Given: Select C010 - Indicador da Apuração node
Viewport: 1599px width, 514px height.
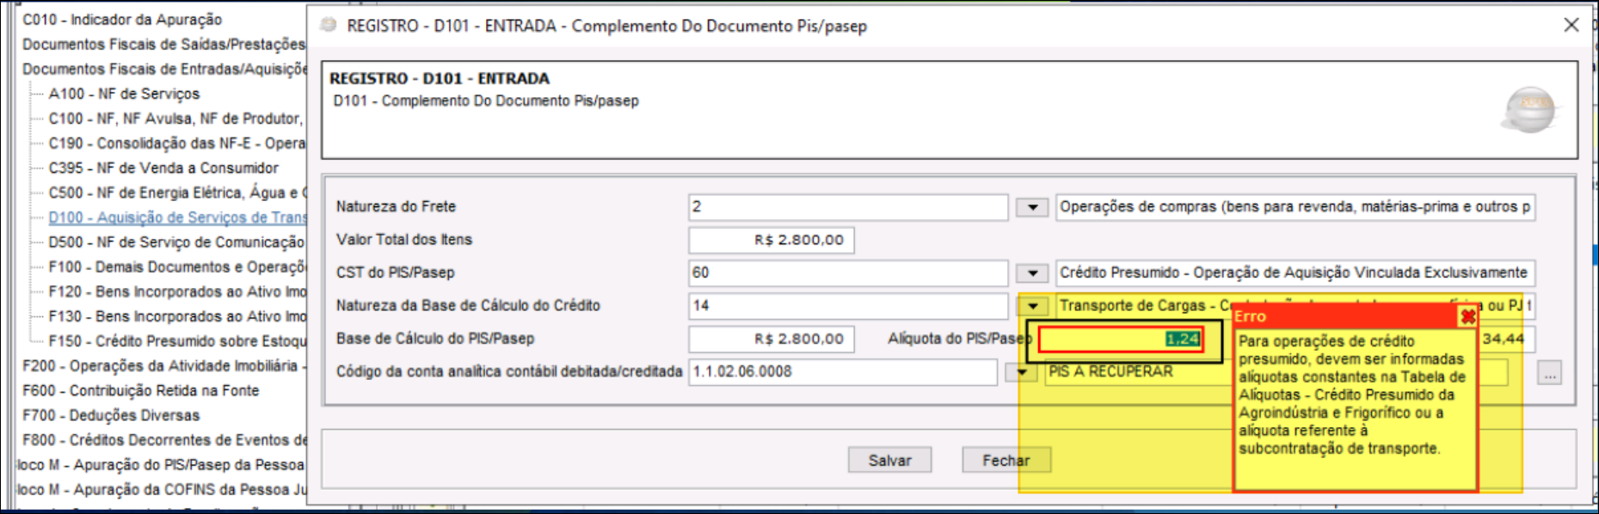Looking at the screenshot, I should pyautogui.click(x=122, y=20).
